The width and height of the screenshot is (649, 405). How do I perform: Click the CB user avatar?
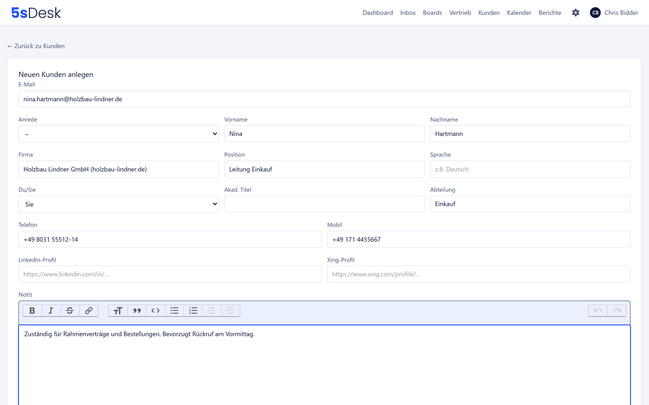click(x=595, y=13)
